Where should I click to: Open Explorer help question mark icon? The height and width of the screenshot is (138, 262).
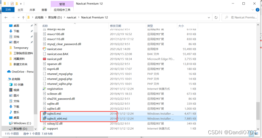(x=257, y=10)
